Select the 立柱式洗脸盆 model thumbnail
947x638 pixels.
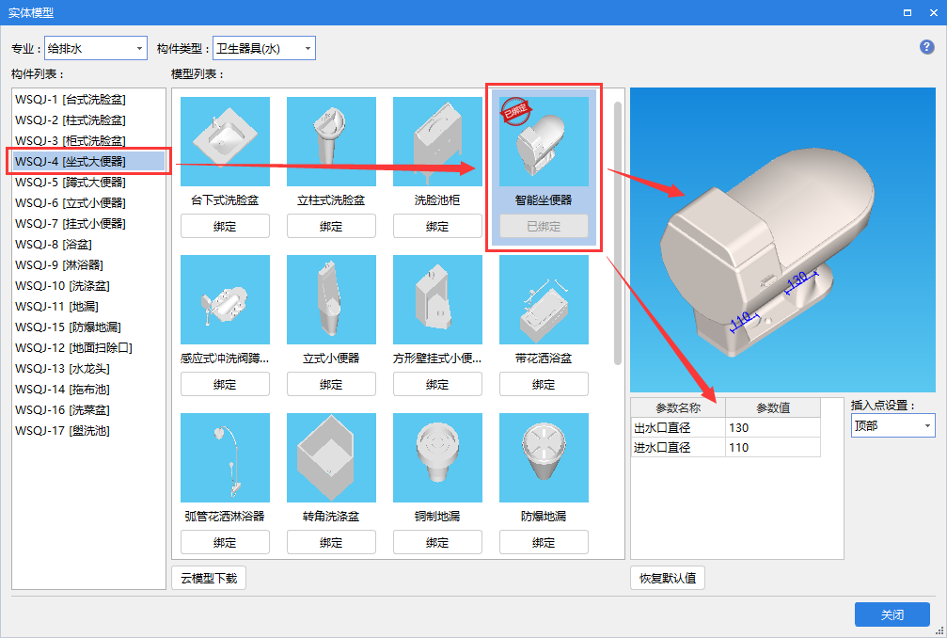(x=331, y=142)
